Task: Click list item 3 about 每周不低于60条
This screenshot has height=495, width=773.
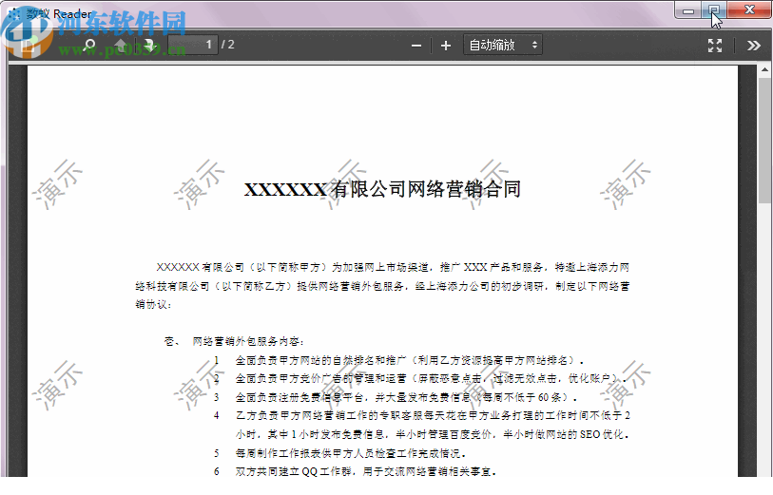Action: click(396, 397)
